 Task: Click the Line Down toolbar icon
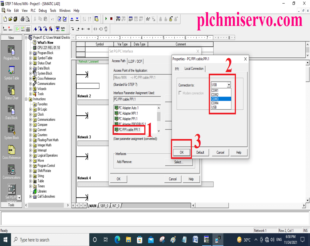(73, 29)
